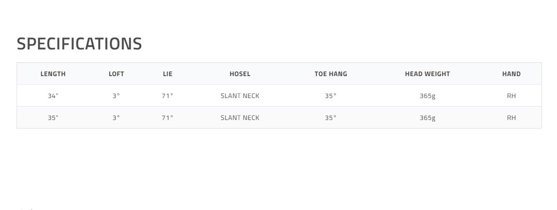
Task: Select the HOSEL column header
Action: 240,74
